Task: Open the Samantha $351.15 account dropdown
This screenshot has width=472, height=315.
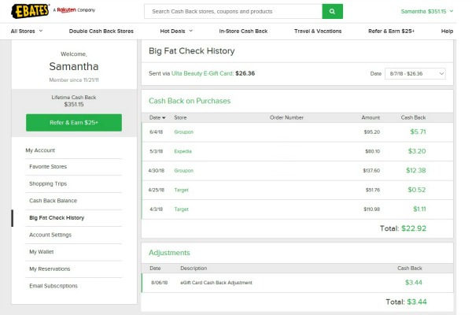Action: point(427,12)
